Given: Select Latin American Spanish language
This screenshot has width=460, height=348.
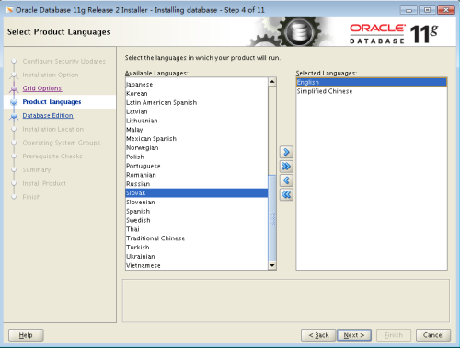Looking at the screenshot, I should coord(196,102).
